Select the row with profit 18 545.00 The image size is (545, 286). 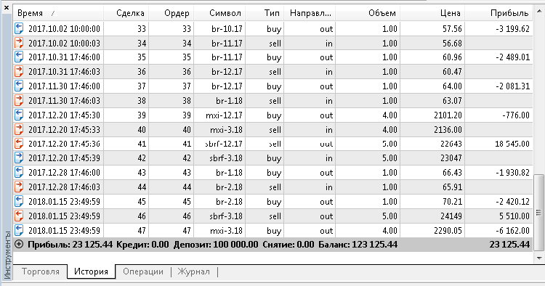pos(273,144)
